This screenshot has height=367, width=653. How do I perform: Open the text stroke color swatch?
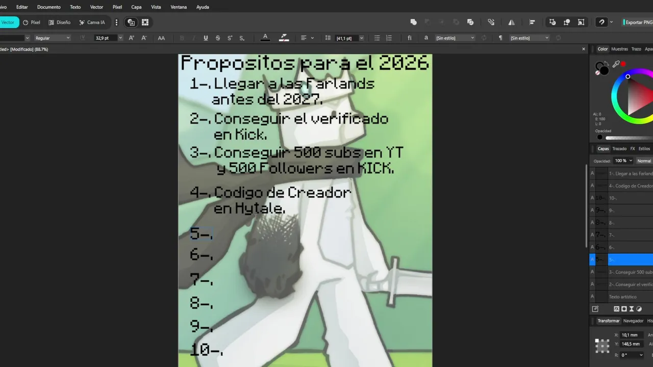coord(284,38)
